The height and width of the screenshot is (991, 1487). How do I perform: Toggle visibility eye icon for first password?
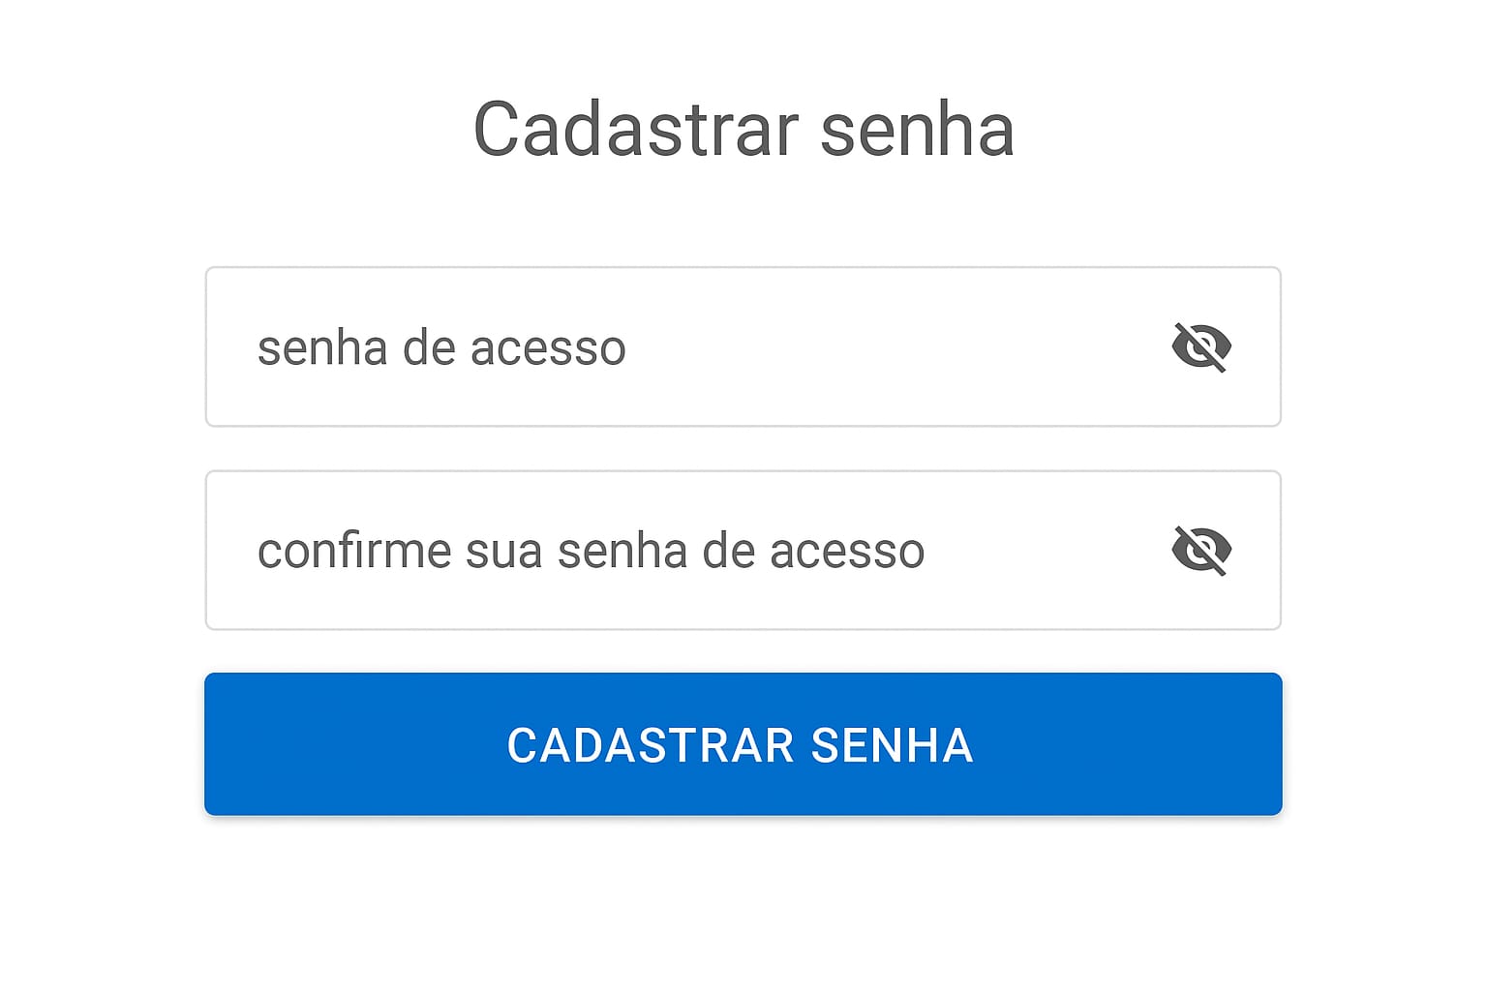1200,346
